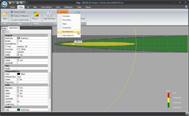The image size is (189, 116).
Task: Uncheck the Puffs Boundary checkbox
Action: tap(18, 88)
